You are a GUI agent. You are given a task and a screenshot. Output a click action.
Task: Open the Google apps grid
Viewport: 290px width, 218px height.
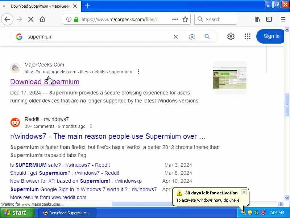pyautogui.click(x=248, y=36)
